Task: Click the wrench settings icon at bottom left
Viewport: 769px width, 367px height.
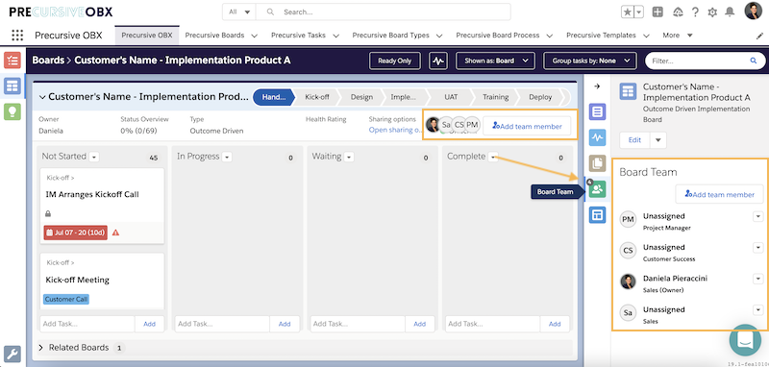Action: click(x=12, y=354)
